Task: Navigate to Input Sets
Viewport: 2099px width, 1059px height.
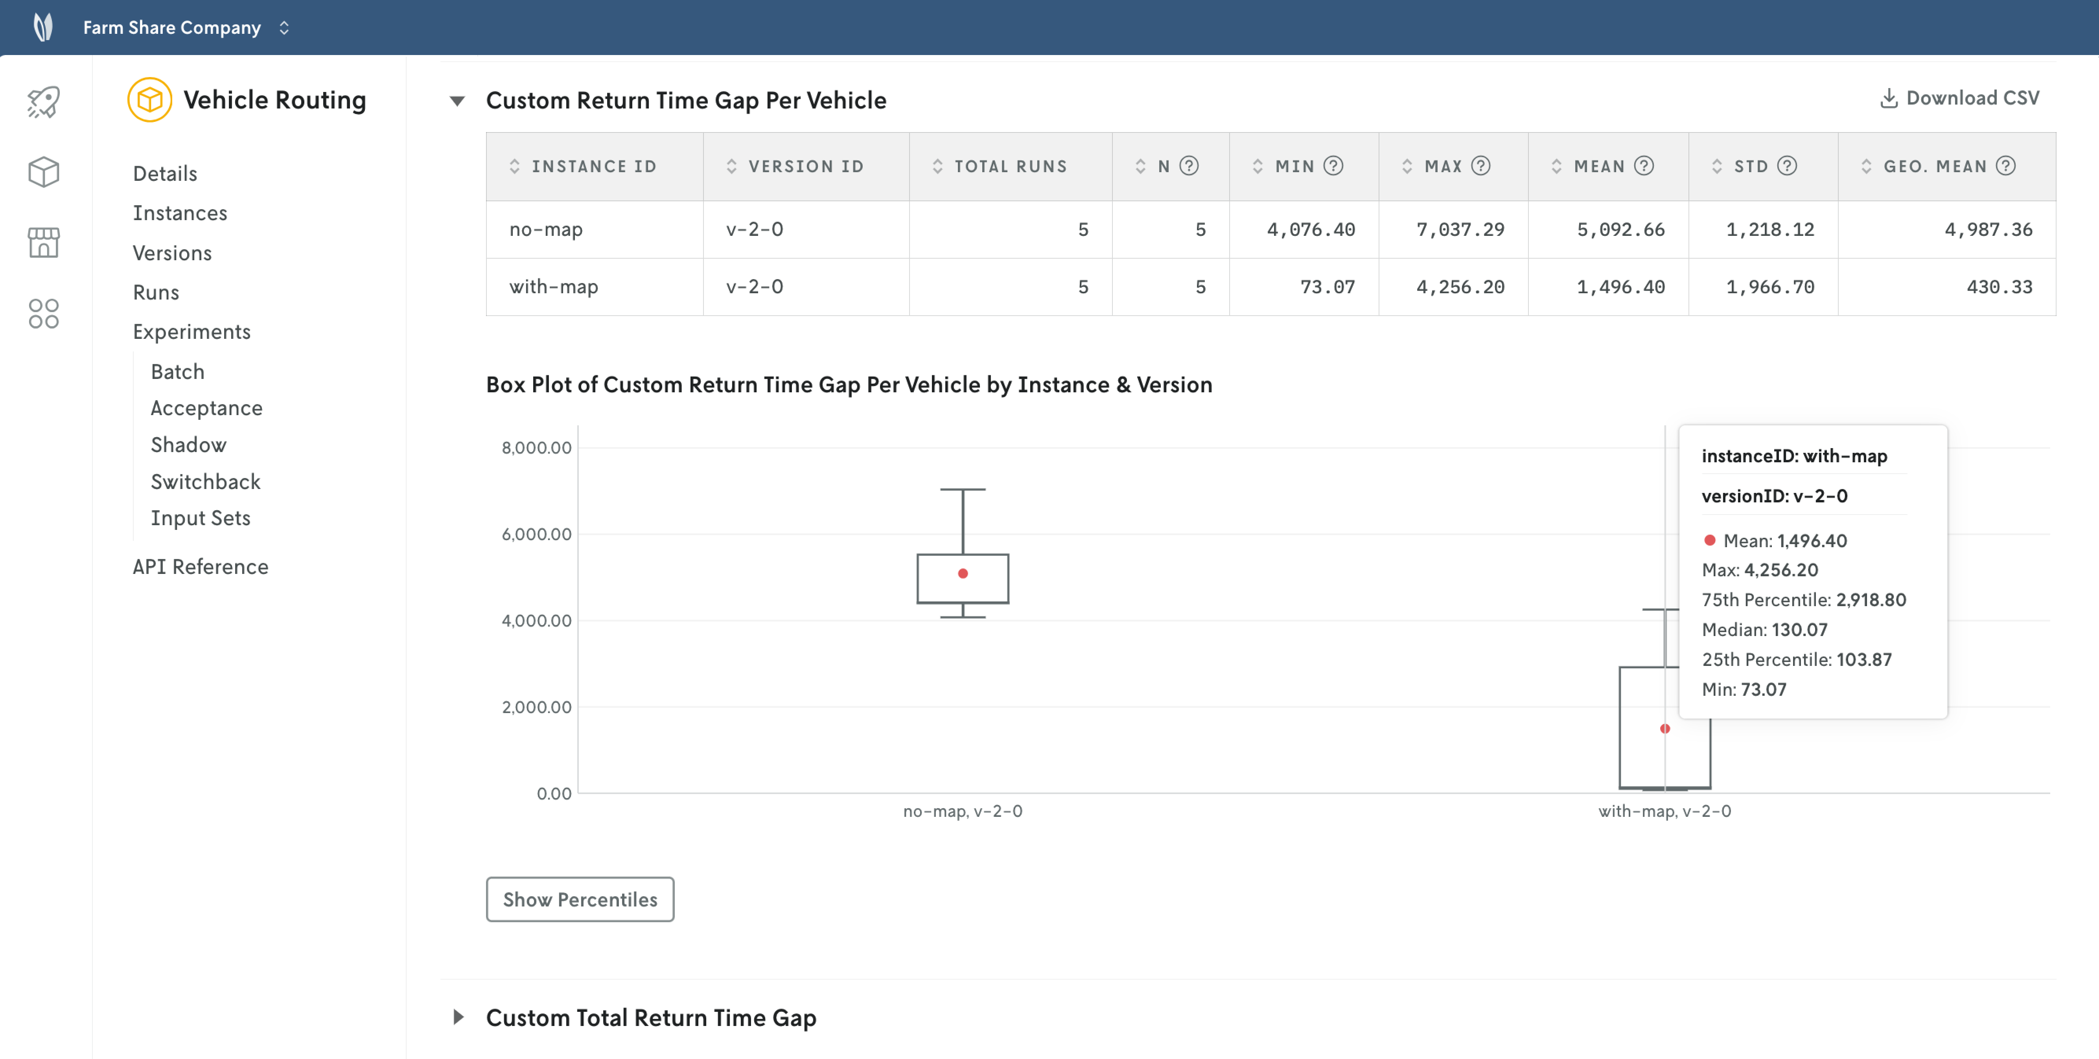Action: tap(201, 517)
